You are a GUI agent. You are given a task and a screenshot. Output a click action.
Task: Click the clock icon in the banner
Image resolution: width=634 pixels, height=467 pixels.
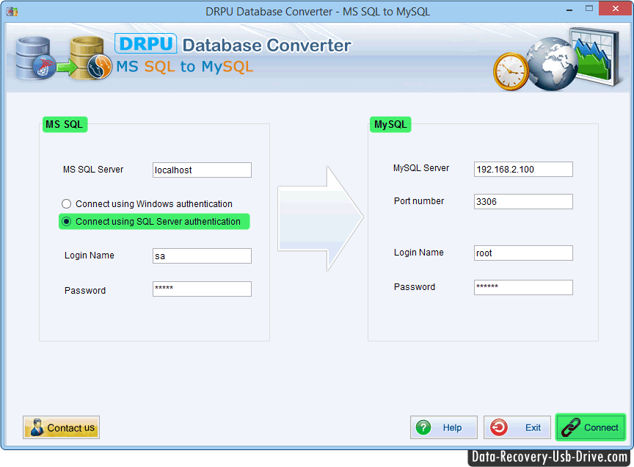click(511, 72)
